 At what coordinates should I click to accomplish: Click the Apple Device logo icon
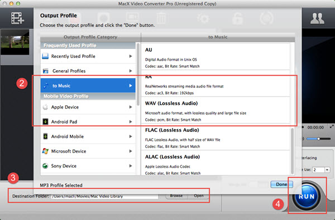45,107
